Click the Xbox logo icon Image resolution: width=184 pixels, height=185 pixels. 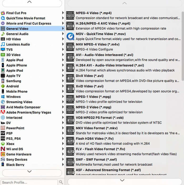click(x=3, y=144)
